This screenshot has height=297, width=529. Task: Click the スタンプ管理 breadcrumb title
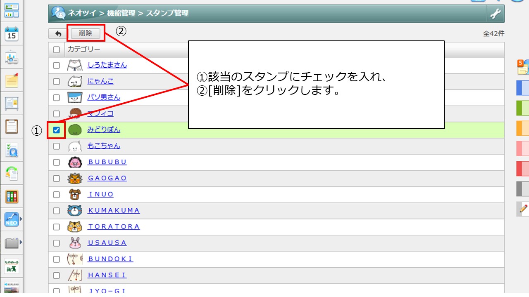point(167,13)
